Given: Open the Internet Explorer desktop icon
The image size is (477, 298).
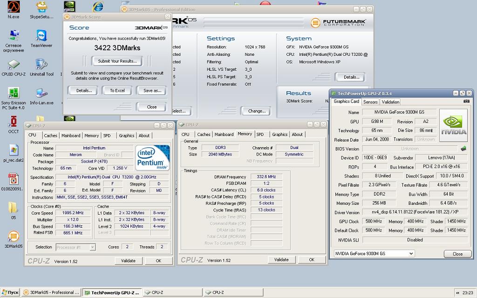Looking at the screenshot, I should pyautogui.click(x=98, y=6).
